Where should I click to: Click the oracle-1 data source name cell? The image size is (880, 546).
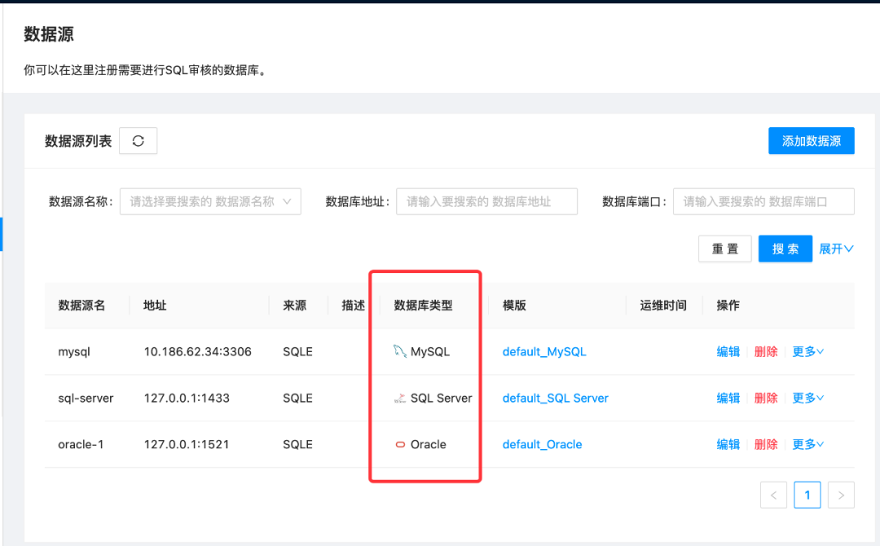pyautogui.click(x=81, y=444)
